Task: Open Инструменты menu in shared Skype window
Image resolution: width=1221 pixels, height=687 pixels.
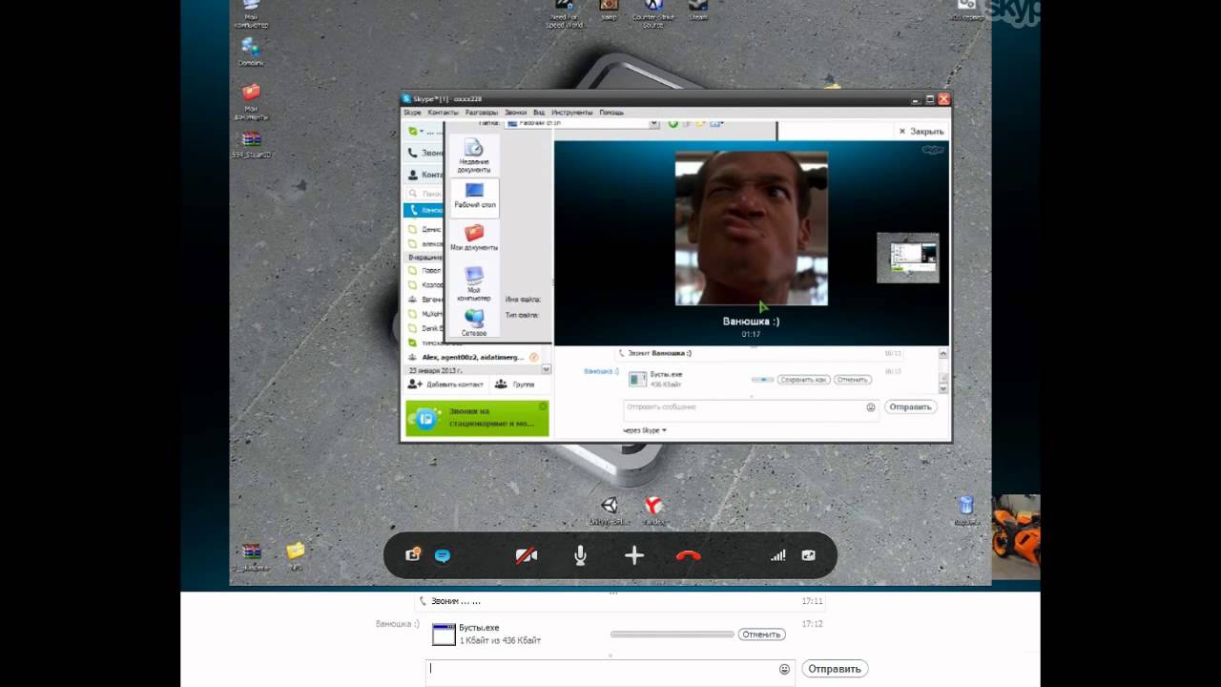Action: (572, 113)
